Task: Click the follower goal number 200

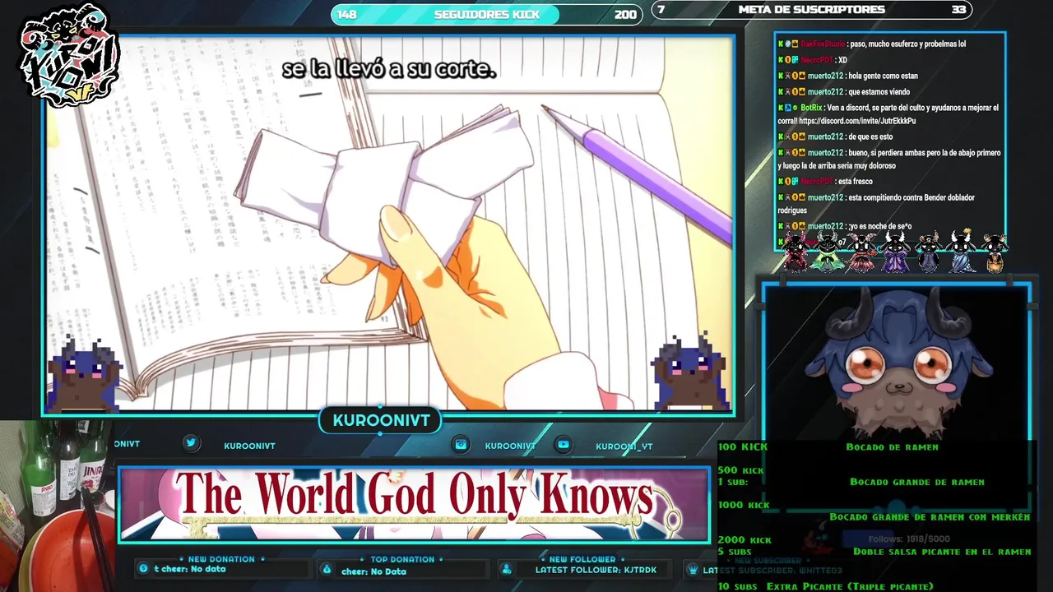Action: tap(625, 14)
